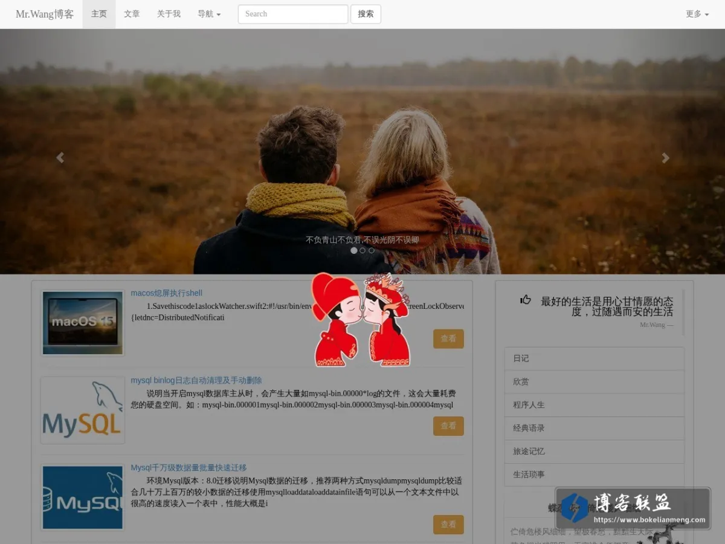
Task: Open the Mysql千万级数据量批量快速迁移 link
Action: (188, 468)
